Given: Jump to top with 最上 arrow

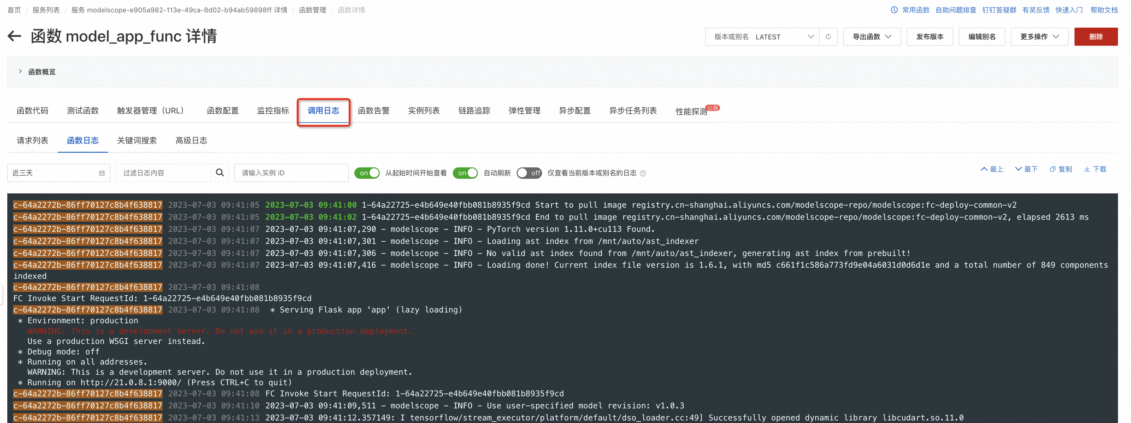Looking at the screenshot, I should point(992,169).
